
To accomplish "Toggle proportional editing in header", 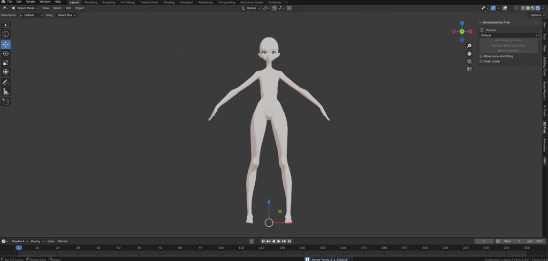I will click(289, 8).
